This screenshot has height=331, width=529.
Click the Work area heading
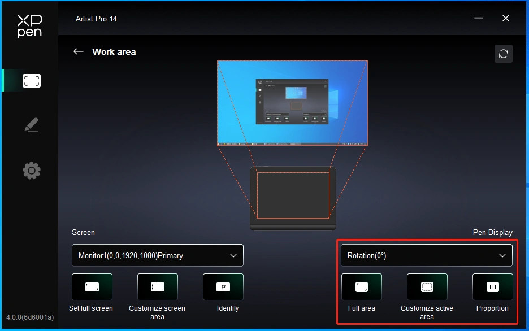click(114, 52)
